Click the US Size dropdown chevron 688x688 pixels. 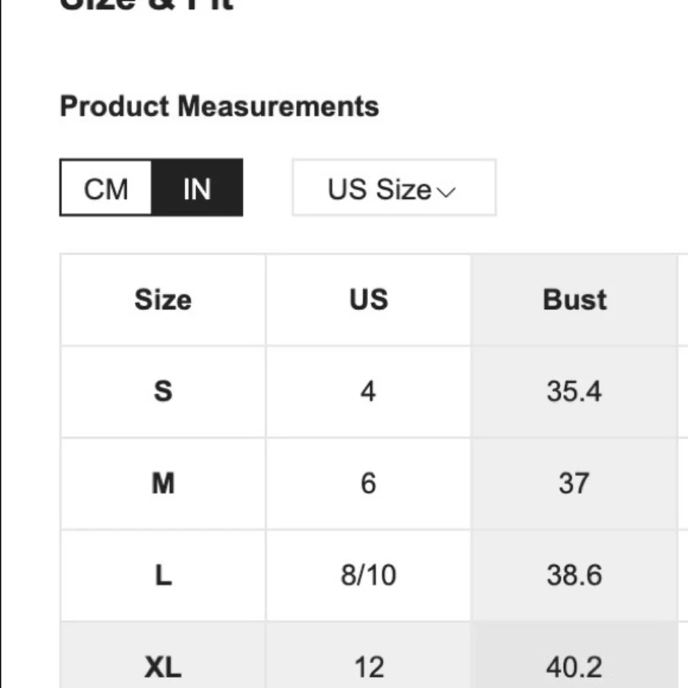tap(447, 191)
